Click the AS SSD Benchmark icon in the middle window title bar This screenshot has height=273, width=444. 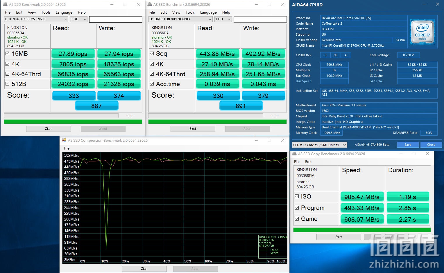[x=150, y=4]
